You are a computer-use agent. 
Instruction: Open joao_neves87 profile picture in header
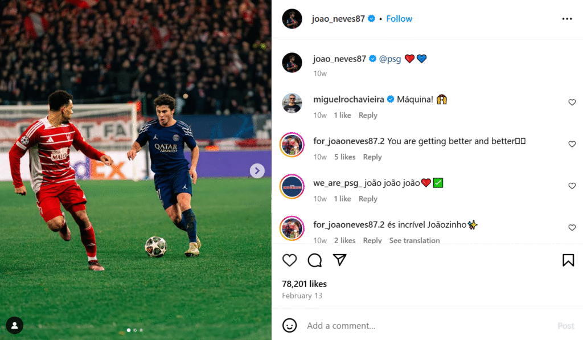pyautogui.click(x=292, y=19)
